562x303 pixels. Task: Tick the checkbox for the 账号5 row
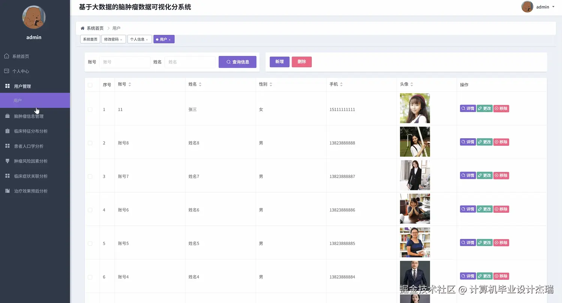point(90,243)
